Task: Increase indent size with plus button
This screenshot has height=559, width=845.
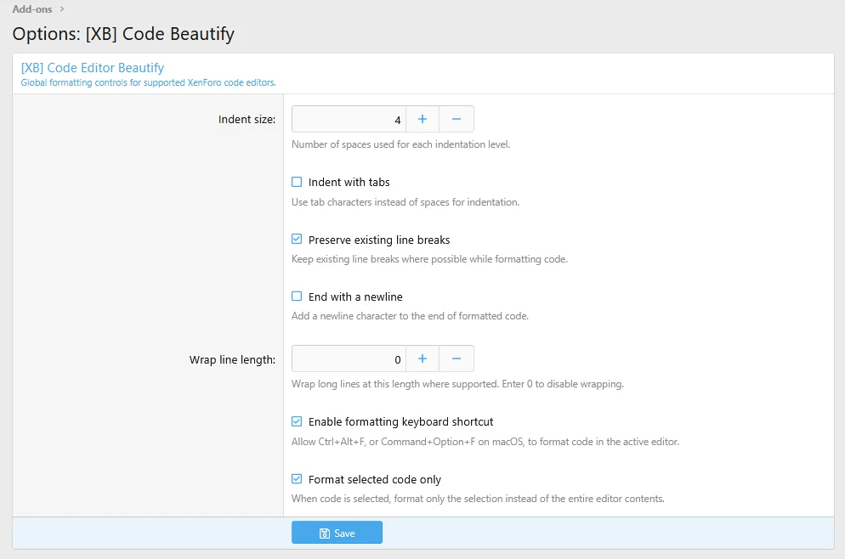Action: [x=422, y=119]
